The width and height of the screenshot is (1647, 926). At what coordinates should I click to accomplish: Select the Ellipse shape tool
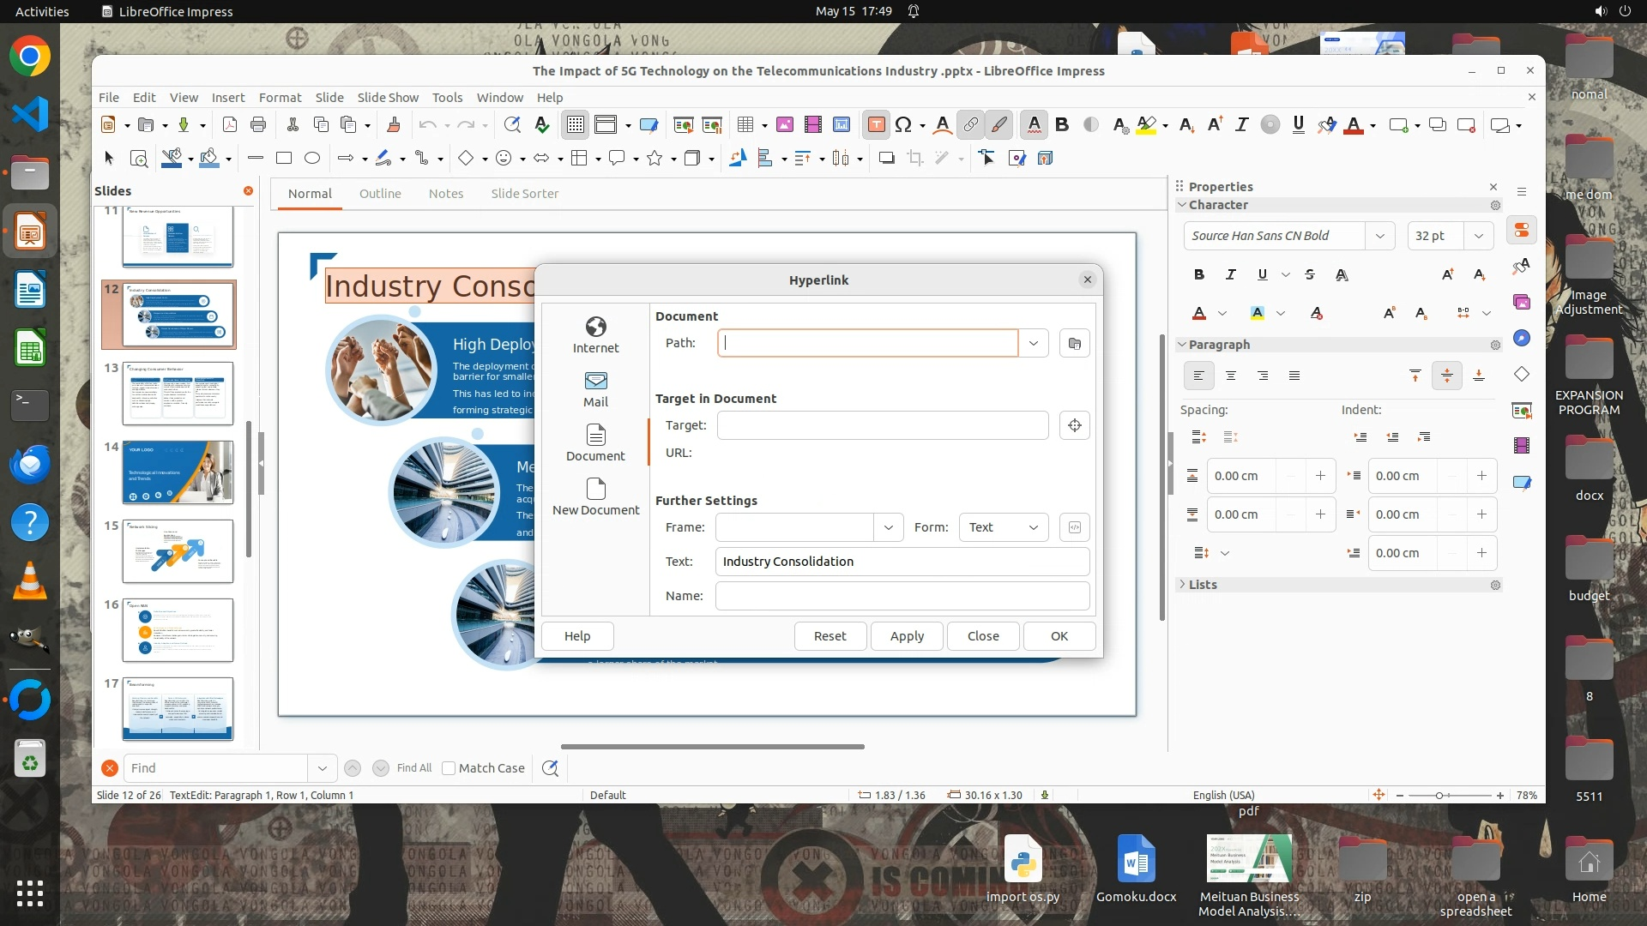click(x=312, y=158)
